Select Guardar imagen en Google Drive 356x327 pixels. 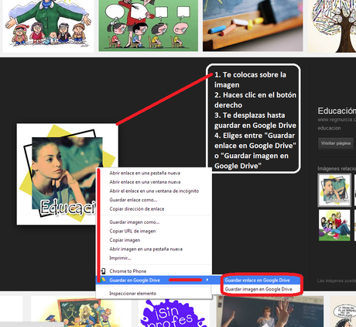pyautogui.click(x=258, y=289)
